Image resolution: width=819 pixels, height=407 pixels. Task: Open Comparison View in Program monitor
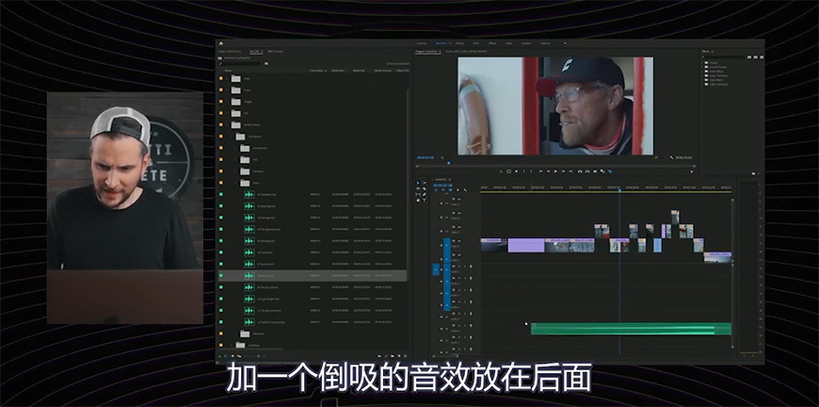click(x=602, y=171)
